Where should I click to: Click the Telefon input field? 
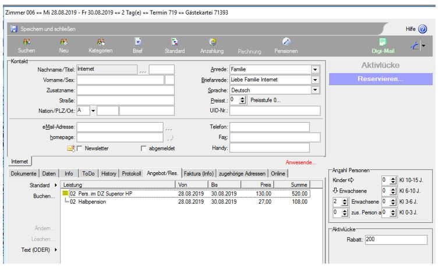270,127
